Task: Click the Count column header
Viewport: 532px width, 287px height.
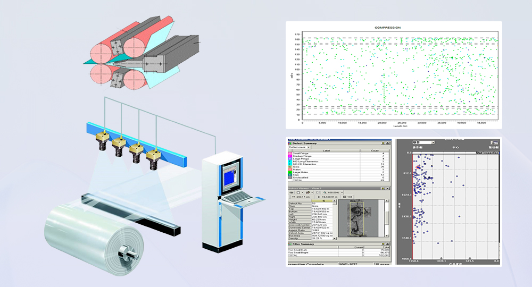Action: (375, 150)
